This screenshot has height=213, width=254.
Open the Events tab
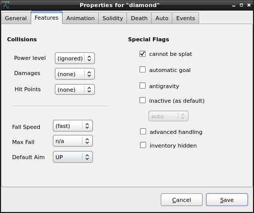click(x=185, y=18)
